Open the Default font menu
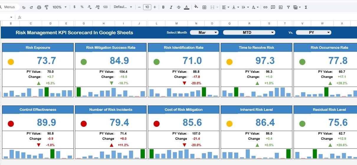This screenshot has width=357, height=165. pos(123,7)
